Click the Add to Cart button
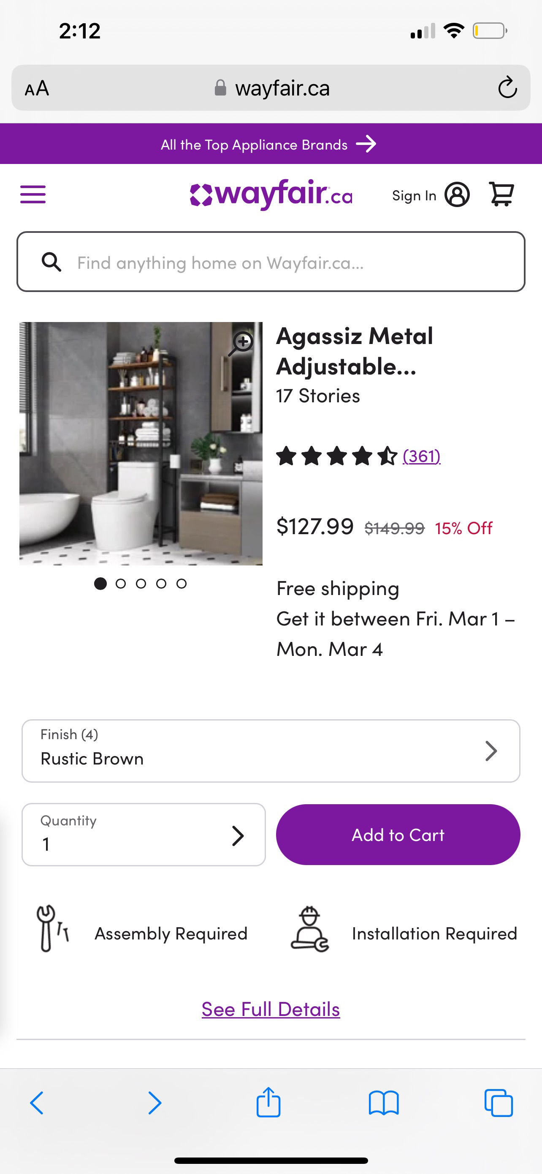Screen dimensions: 542x1174 [x=398, y=835]
